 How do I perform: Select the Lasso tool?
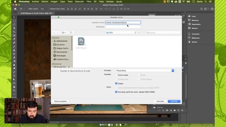point(14,24)
